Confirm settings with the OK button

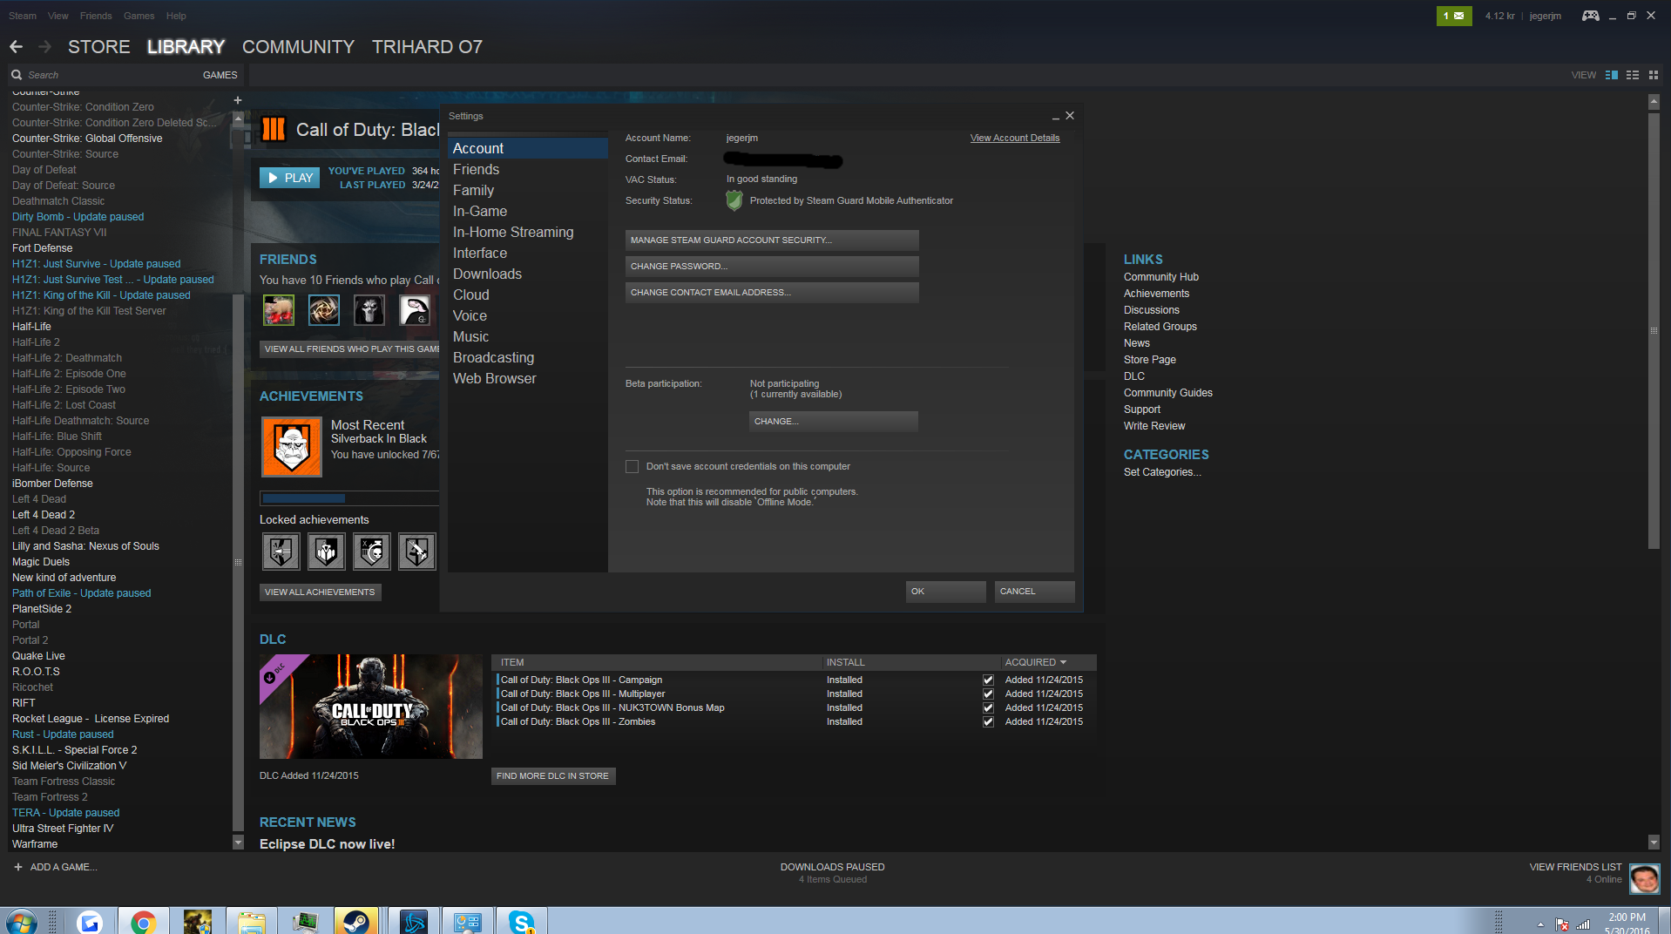click(x=946, y=592)
